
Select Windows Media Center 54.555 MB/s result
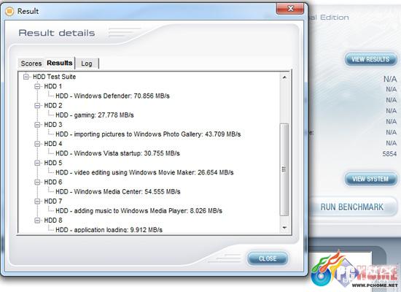click(118, 191)
